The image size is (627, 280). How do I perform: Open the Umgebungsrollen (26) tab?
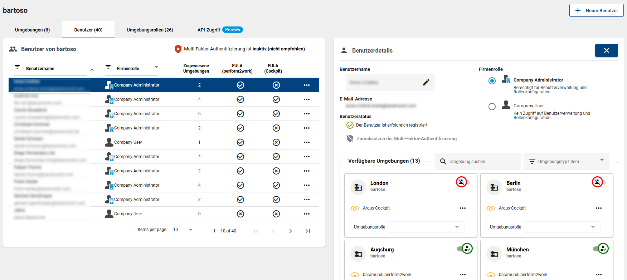tap(150, 30)
